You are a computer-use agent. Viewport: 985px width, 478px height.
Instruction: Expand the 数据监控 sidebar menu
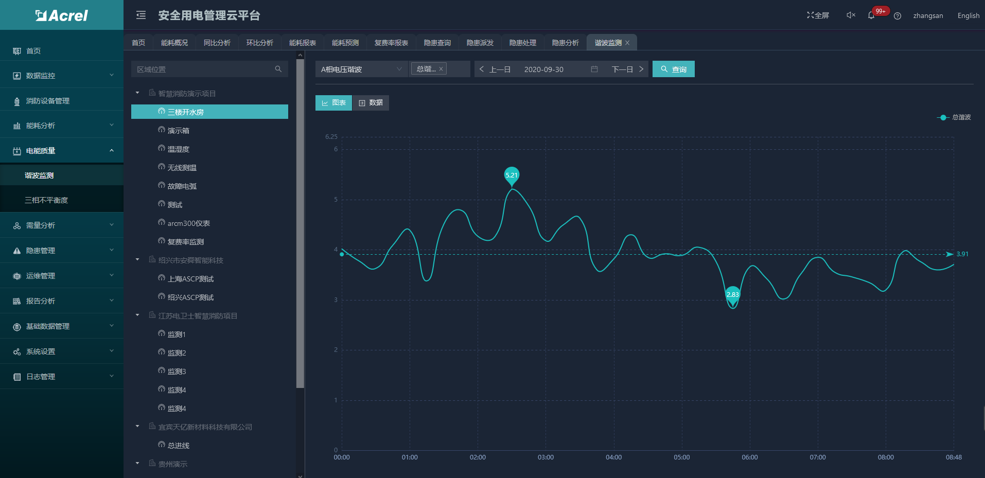point(62,76)
